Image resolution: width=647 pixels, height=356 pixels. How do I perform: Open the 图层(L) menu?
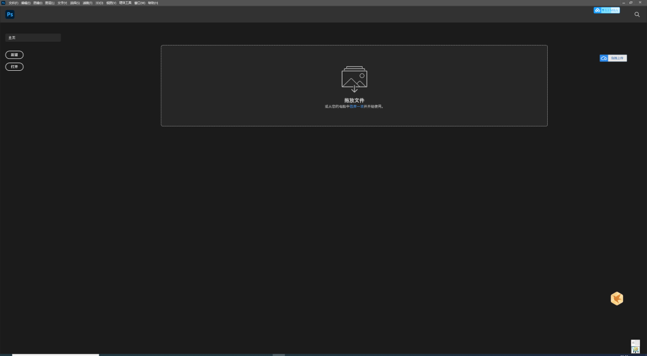click(x=50, y=3)
